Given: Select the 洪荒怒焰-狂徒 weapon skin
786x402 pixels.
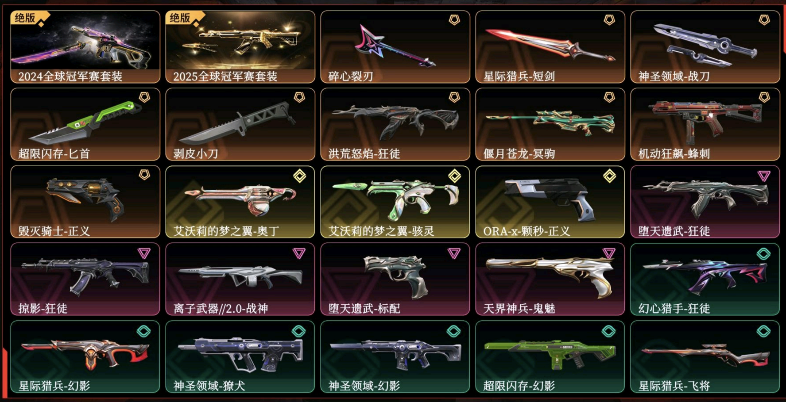Looking at the screenshot, I should pos(395,124).
